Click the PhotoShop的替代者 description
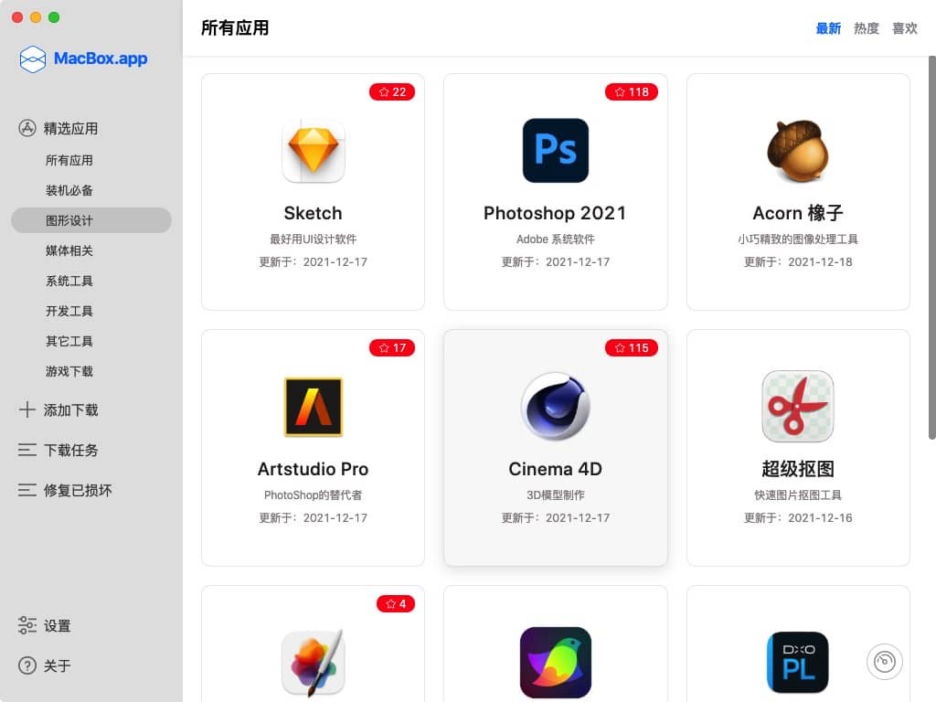Screen dimensions: 936x702 coord(314,495)
